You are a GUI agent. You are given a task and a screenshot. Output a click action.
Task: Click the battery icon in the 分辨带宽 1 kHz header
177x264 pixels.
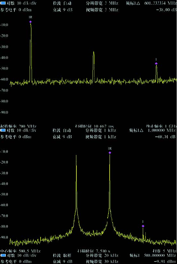[x=3, y=130]
